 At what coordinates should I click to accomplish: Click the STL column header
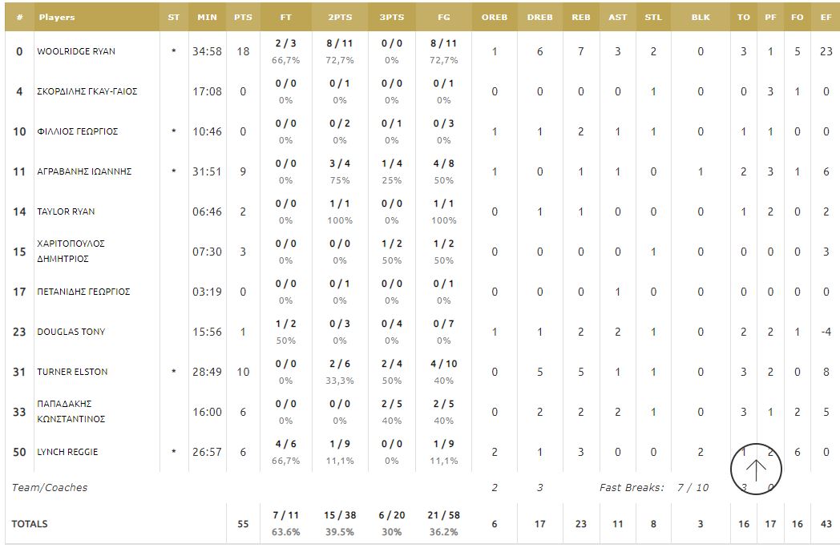653,17
